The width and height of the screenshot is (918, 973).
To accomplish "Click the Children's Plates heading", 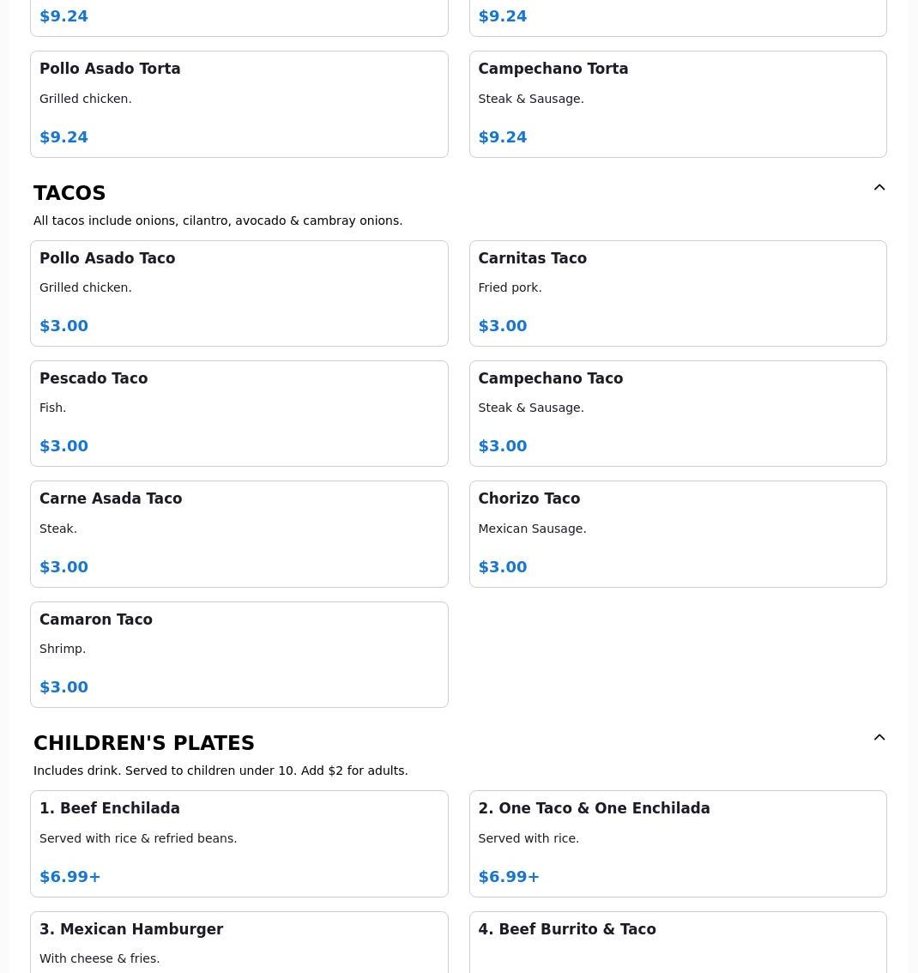I will coord(144,743).
